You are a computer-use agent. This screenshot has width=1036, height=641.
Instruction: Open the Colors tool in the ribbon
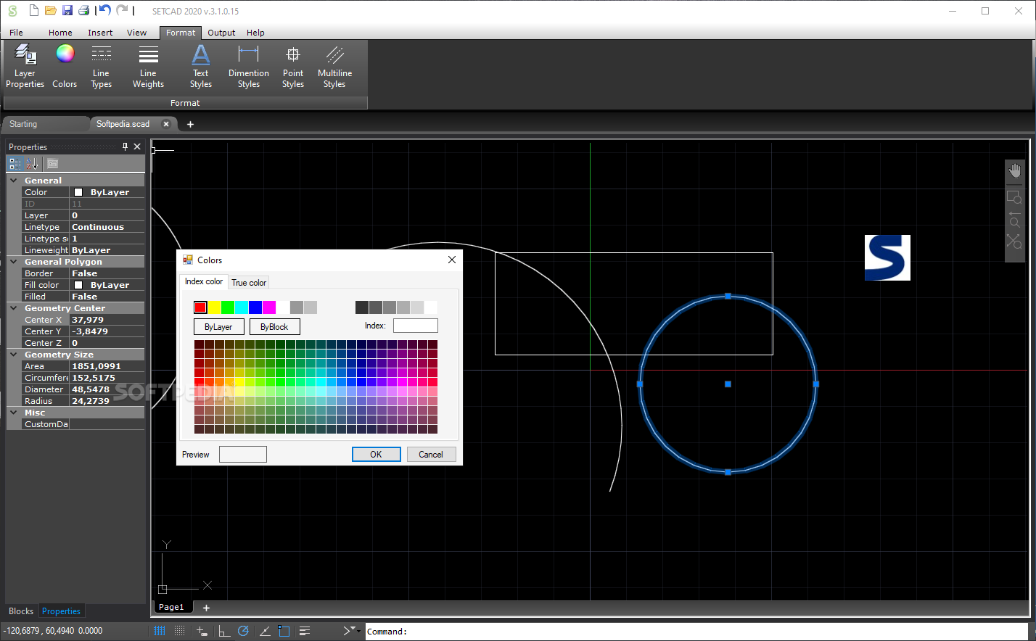[65, 66]
